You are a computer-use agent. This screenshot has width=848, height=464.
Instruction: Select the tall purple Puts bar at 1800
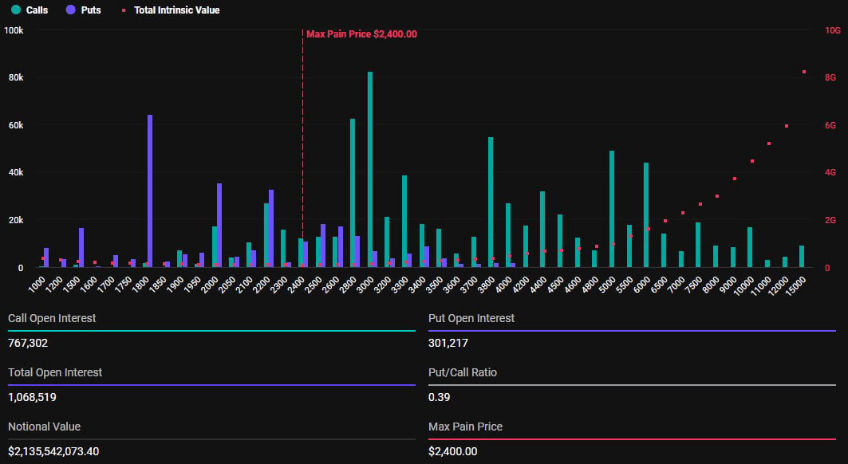(x=150, y=191)
